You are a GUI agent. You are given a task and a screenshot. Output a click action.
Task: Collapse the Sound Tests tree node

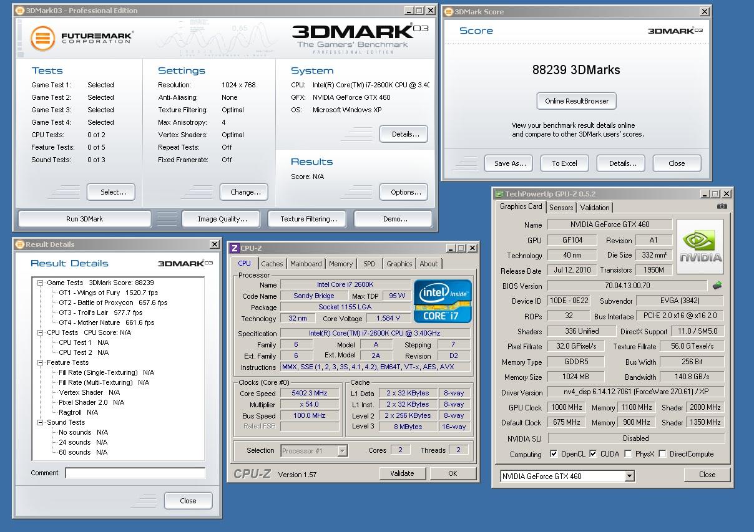click(40, 422)
